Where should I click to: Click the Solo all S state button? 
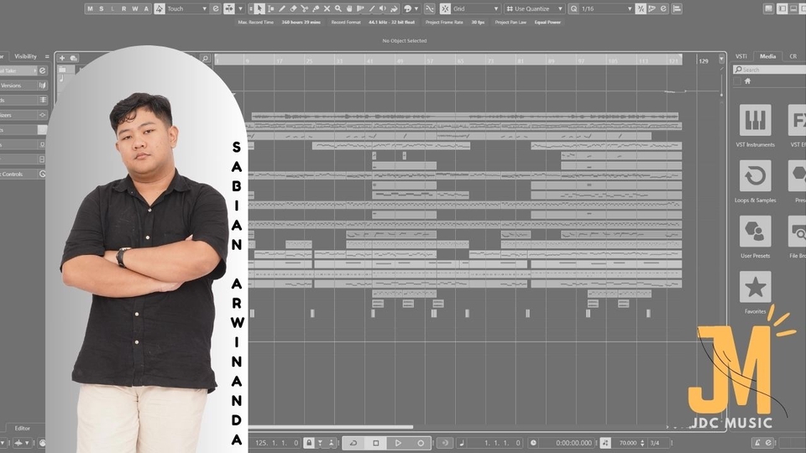tap(102, 8)
